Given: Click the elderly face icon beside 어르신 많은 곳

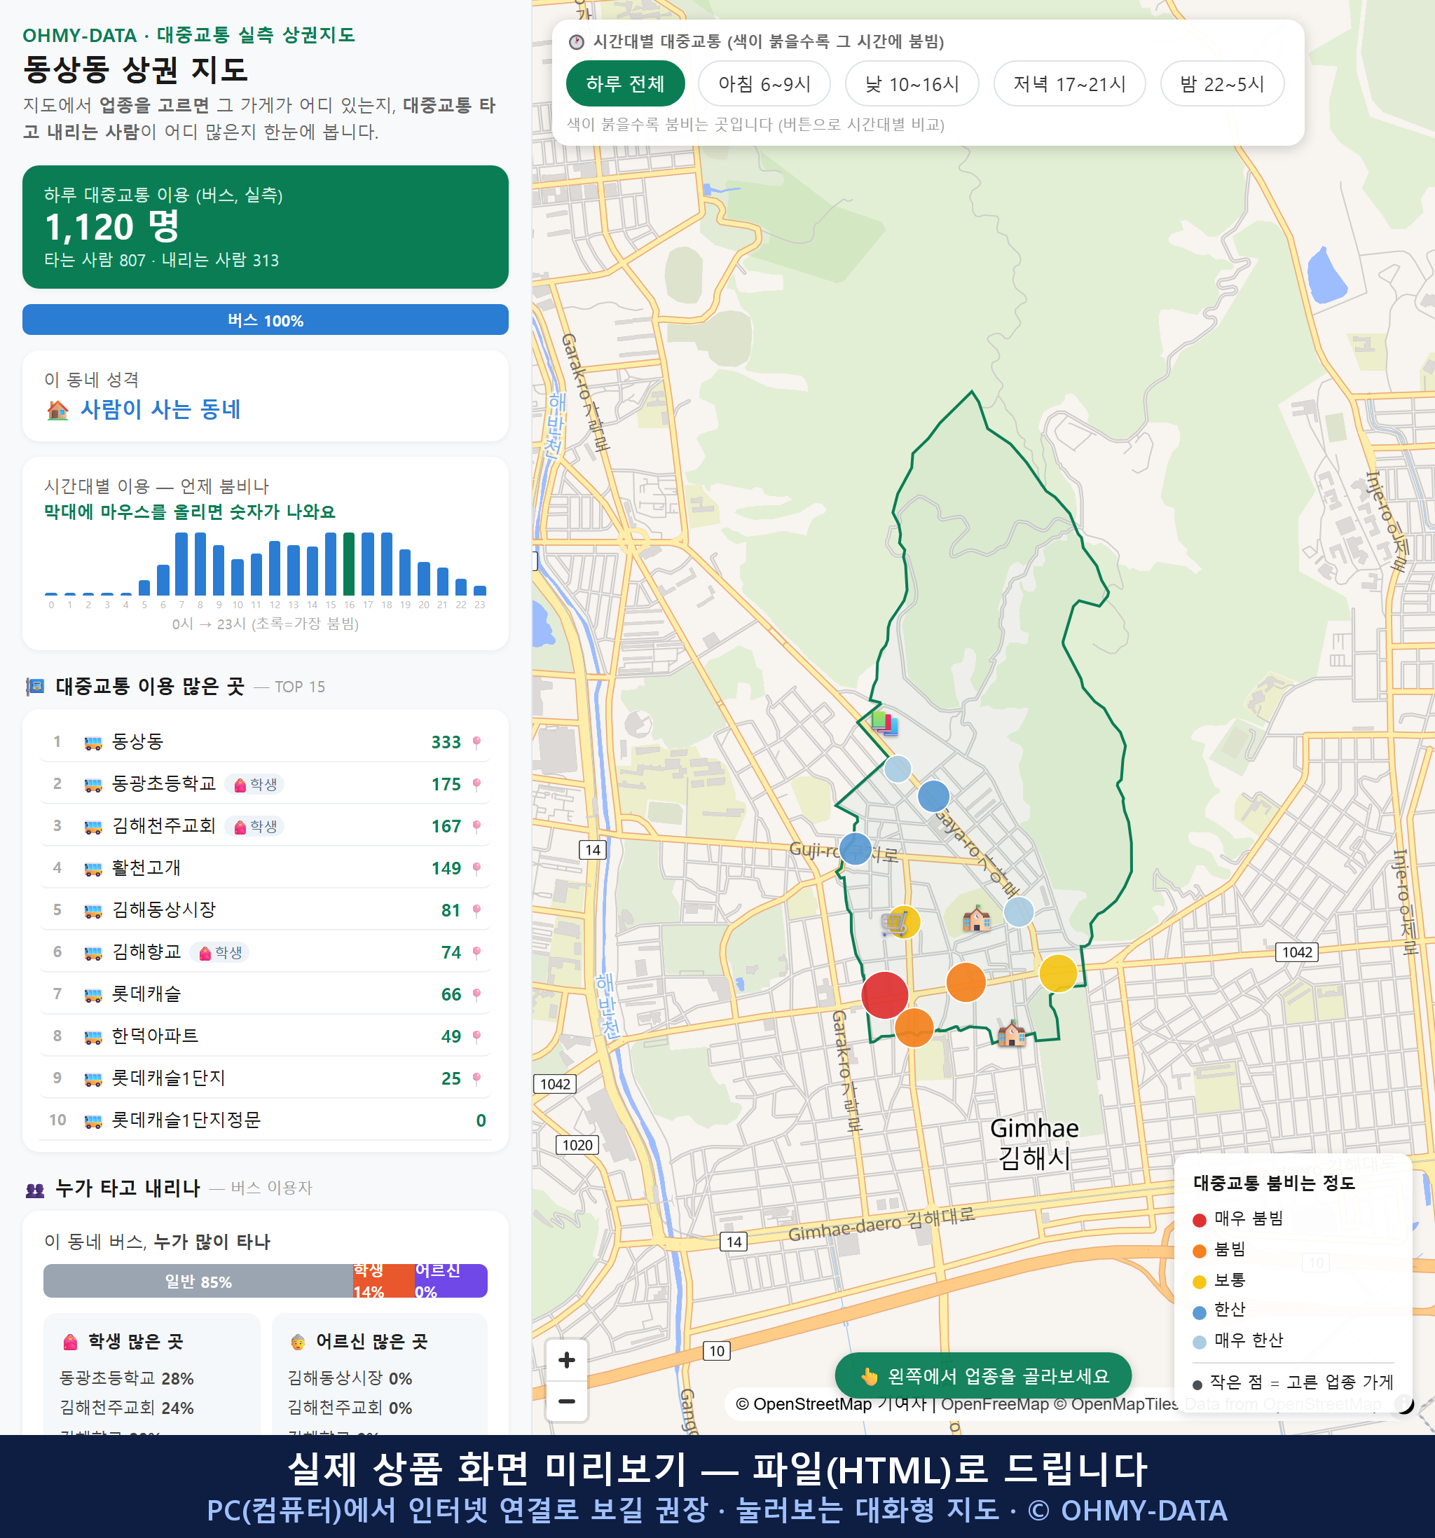Looking at the screenshot, I should click(298, 1342).
